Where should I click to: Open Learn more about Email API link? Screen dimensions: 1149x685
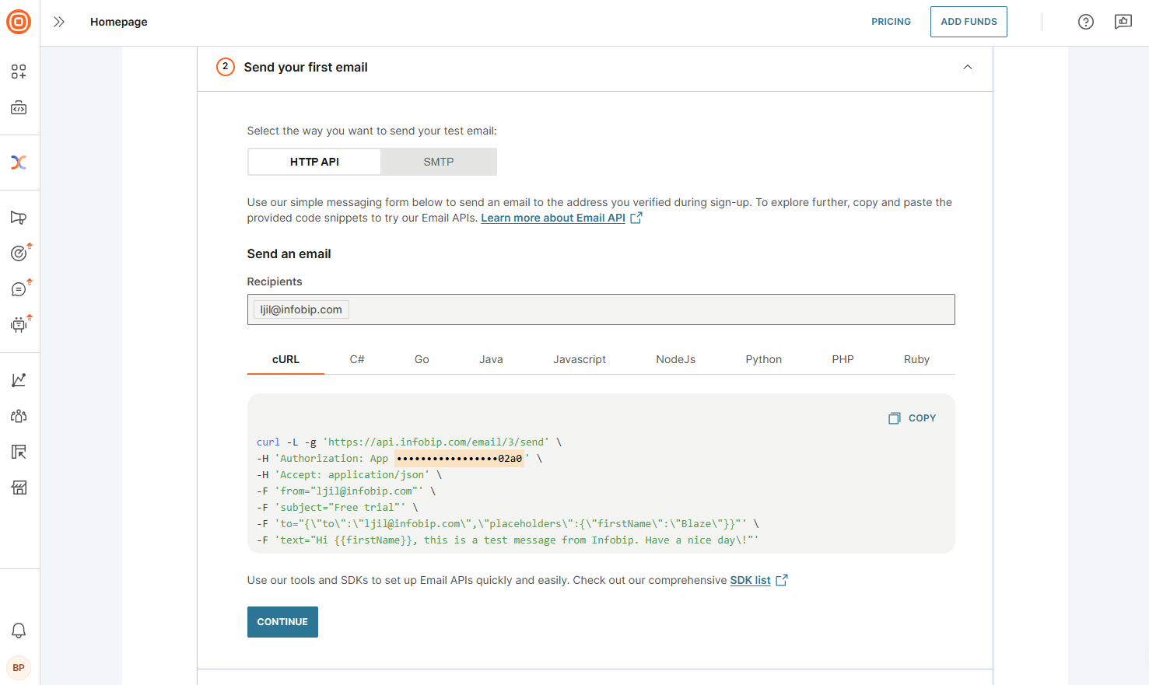point(553,218)
